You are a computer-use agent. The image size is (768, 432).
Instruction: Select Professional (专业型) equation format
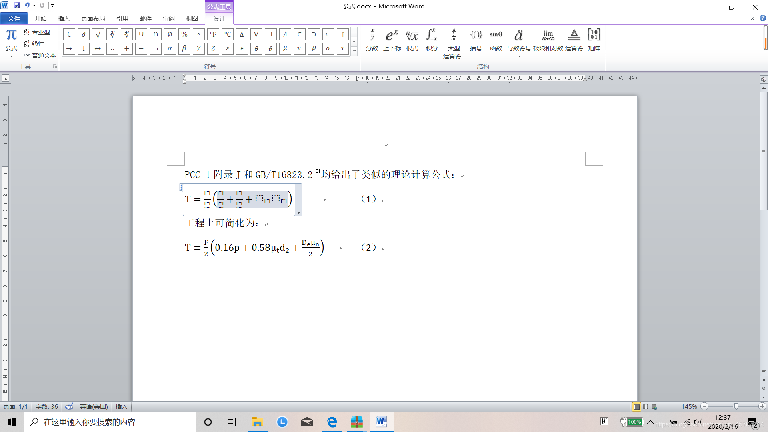(x=37, y=32)
